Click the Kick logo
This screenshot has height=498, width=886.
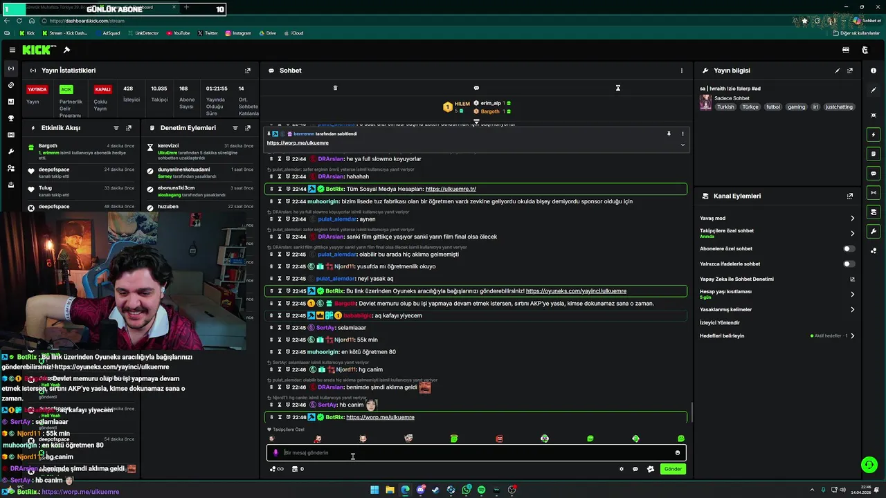point(36,50)
